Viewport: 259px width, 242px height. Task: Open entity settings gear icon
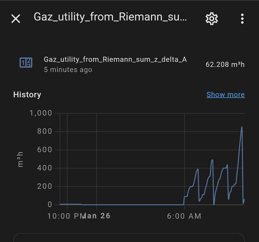212,18
